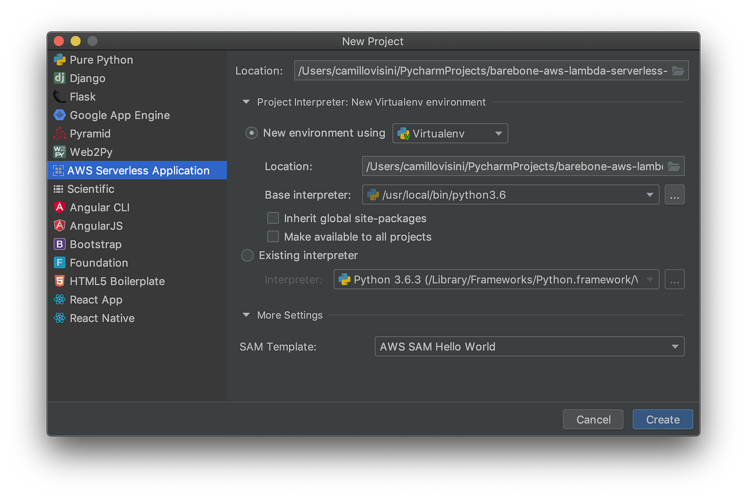Enable Inherit global site-packages
This screenshot has height=498, width=747.
(273, 218)
